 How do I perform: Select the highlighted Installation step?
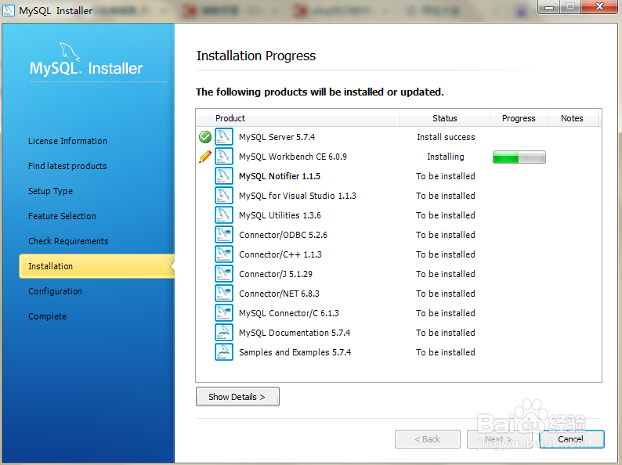pos(97,266)
